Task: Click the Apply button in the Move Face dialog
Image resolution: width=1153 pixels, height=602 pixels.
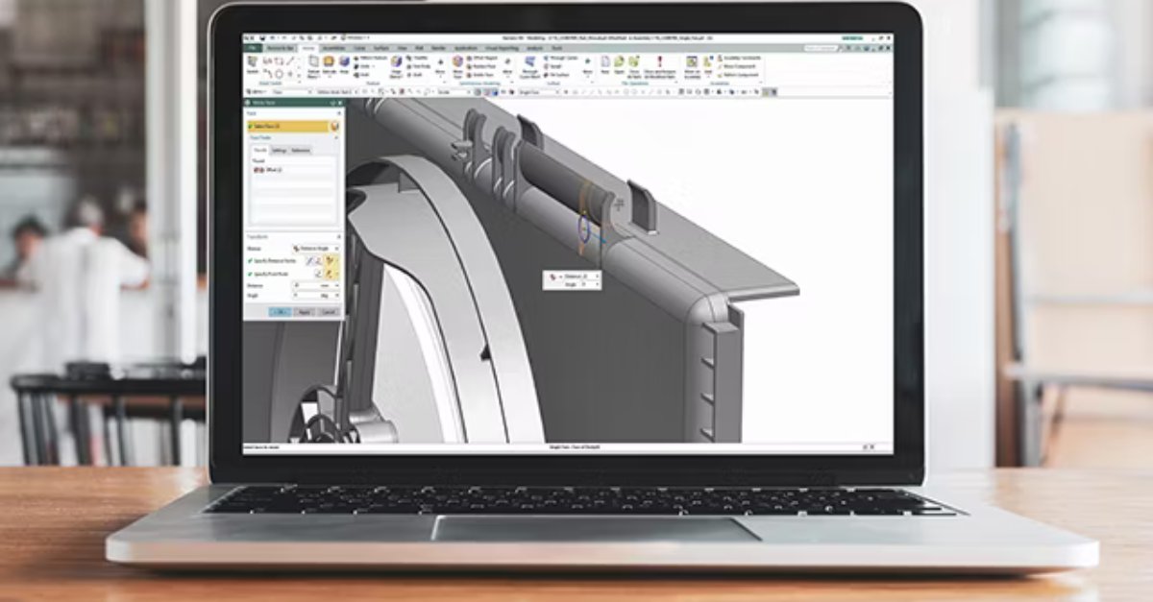Action: (x=305, y=311)
